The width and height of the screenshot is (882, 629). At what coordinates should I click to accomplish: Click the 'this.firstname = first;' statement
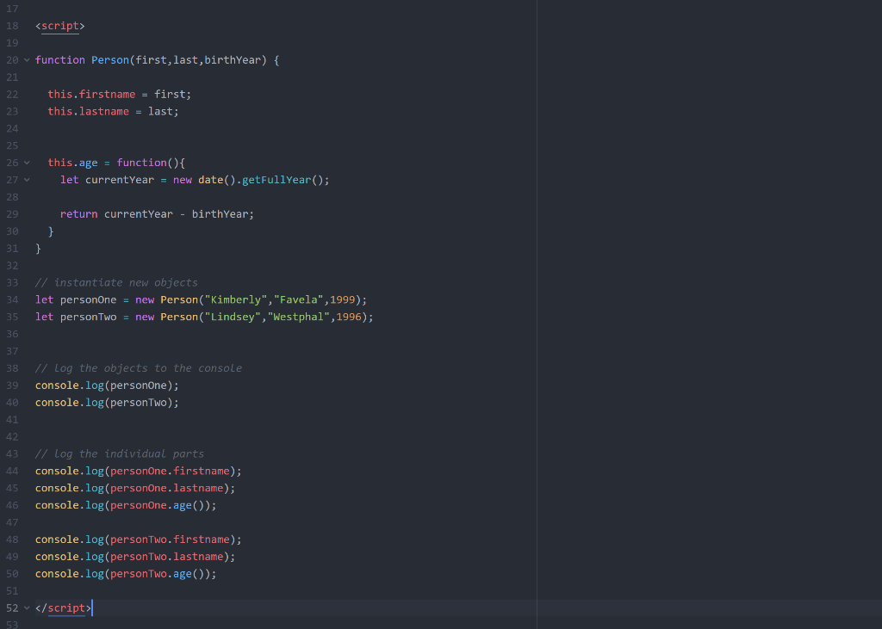119,95
